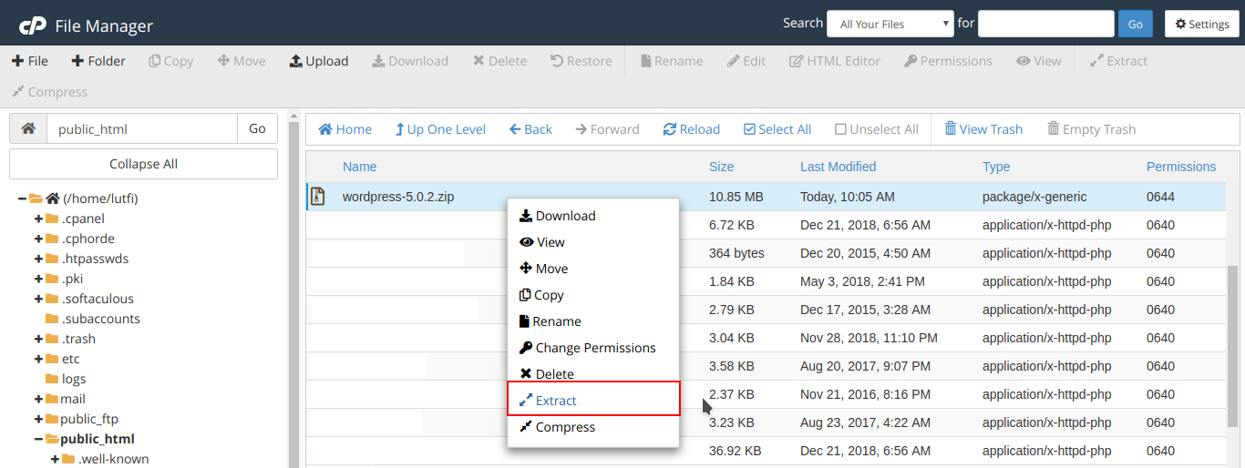
Task: Expand the mail folder node
Action: 38,399
